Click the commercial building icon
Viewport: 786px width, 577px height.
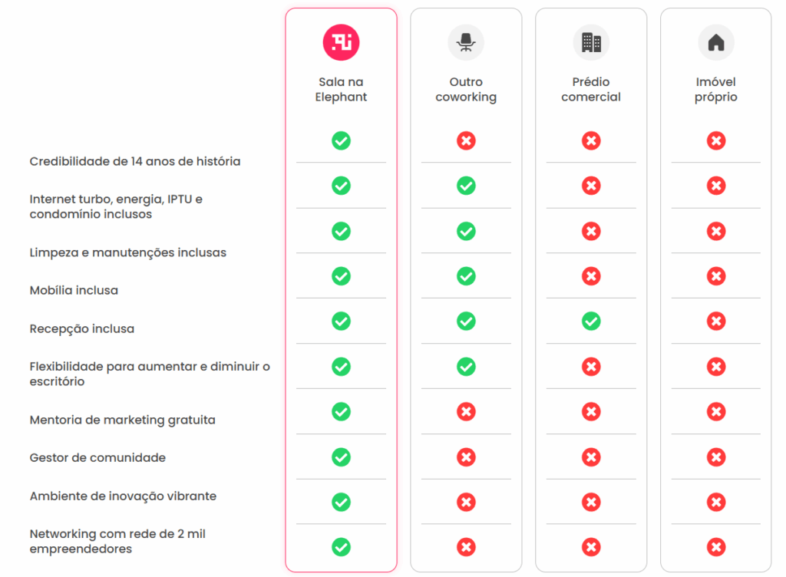click(591, 42)
